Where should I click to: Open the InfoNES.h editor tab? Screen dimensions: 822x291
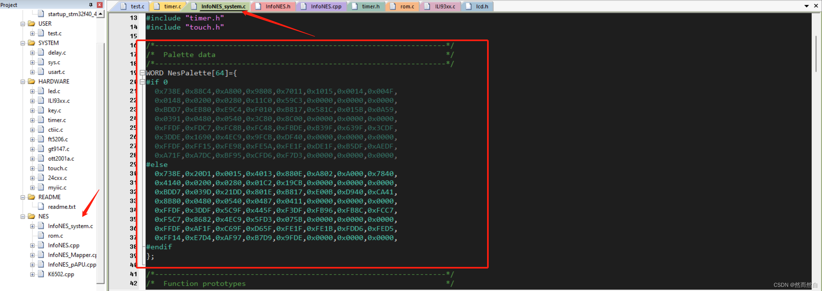(x=273, y=6)
